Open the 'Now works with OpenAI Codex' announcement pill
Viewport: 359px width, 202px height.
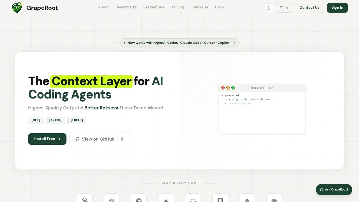179,43
